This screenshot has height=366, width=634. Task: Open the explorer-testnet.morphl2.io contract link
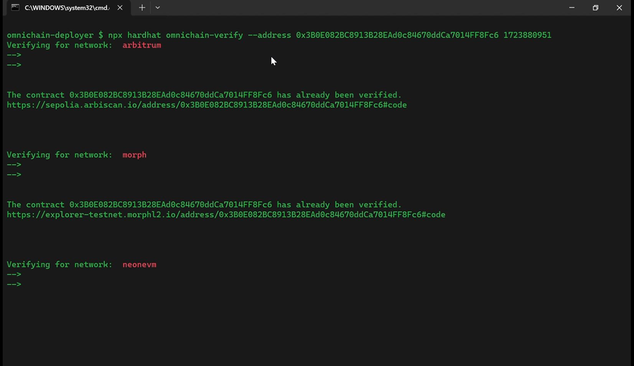tap(226, 215)
